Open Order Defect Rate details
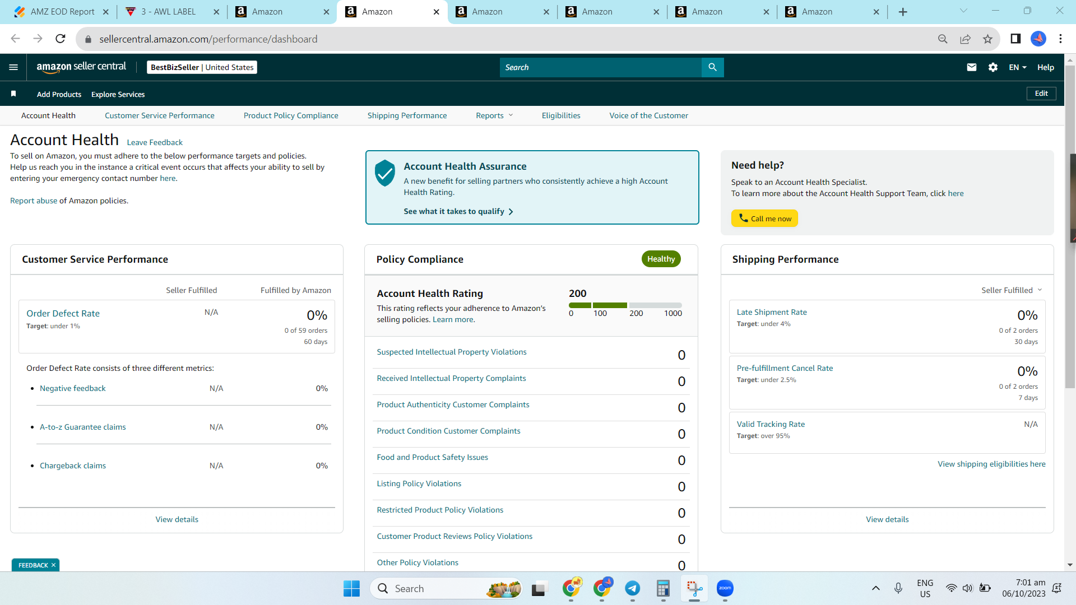This screenshot has width=1076, height=605. point(63,314)
